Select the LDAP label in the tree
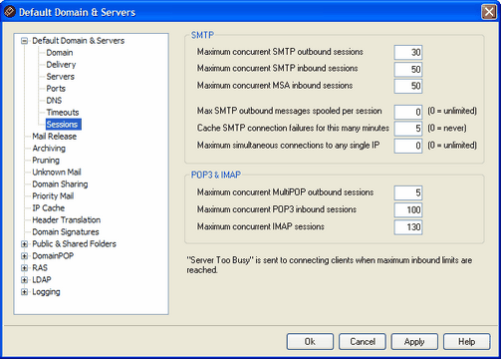The height and width of the screenshot is (359, 501). pos(42,280)
